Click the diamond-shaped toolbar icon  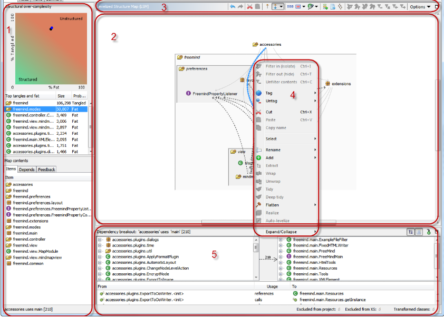340,7
